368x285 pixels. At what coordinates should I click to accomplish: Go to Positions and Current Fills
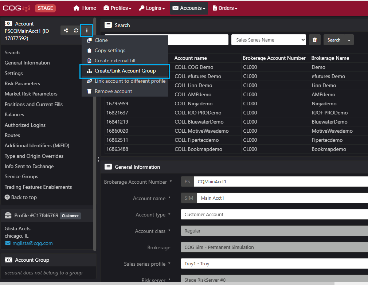[x=34, y=104]
